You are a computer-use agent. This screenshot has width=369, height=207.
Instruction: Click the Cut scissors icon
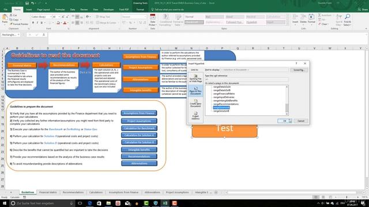coord(11,16)
